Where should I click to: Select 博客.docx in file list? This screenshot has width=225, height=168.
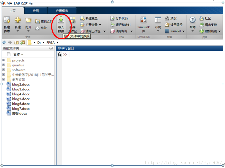(x=19, y=113)
